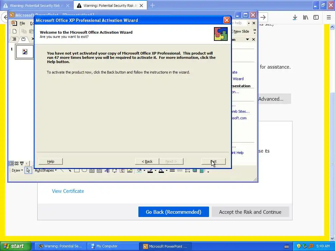The width and height of the screenshot is (335, 251).
Task: Switch to the Slides tab in PowerPoint
Action: (x=23, y=39)
